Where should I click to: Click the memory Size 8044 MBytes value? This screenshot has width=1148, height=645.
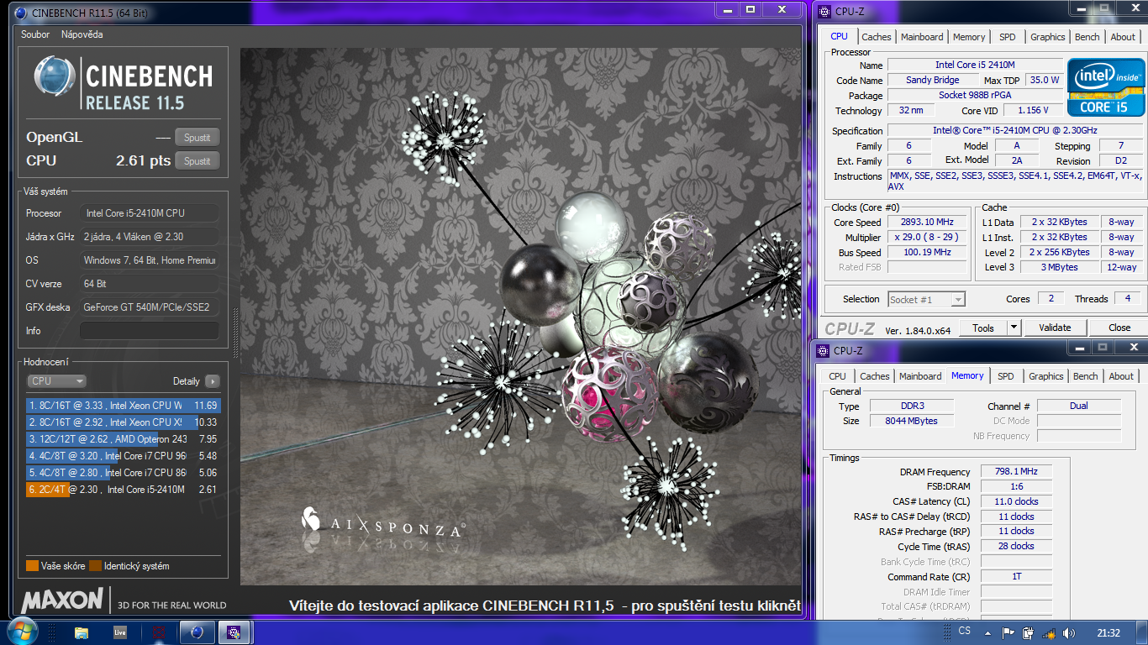coord(912,421)
